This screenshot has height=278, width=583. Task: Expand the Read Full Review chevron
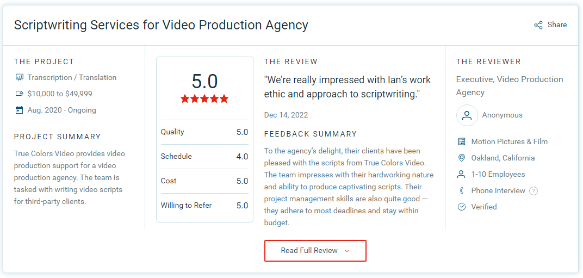pyautogui.click(x=347, y=251)
